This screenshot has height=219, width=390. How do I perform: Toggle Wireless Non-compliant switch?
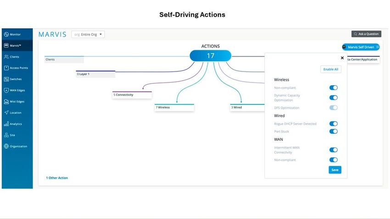click(x=334, y=88)
